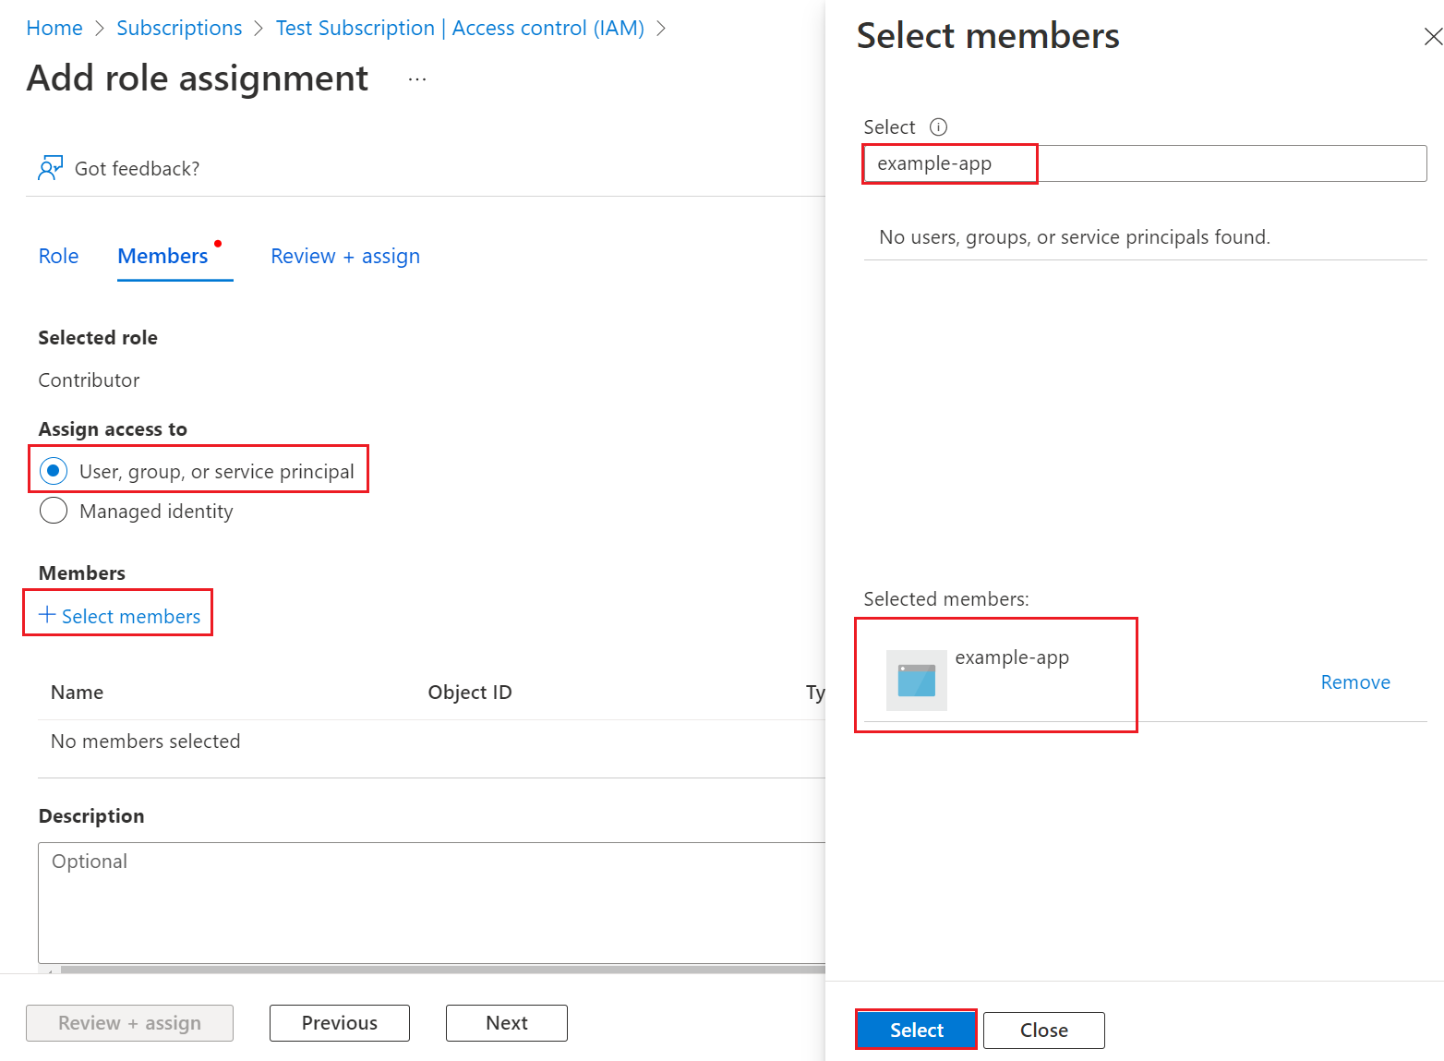This screenshot has height=1061, width=1444.
Task: Click the Previous button
Action: pos(339,1022)
